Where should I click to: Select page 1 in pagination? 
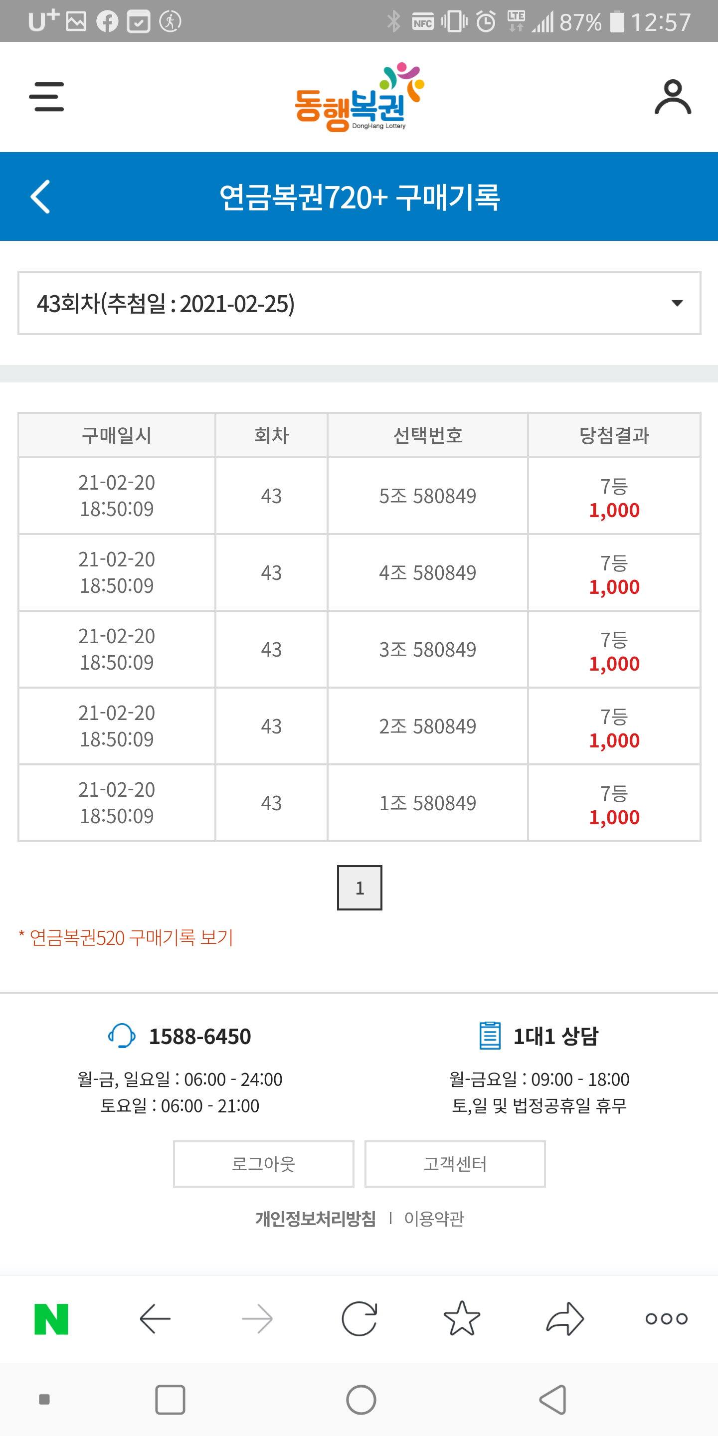point(359,888)
